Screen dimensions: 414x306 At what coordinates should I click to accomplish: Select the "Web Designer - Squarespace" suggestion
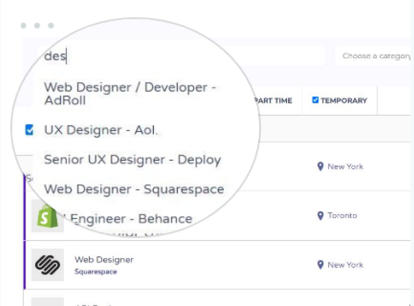(x=134, y=189)
